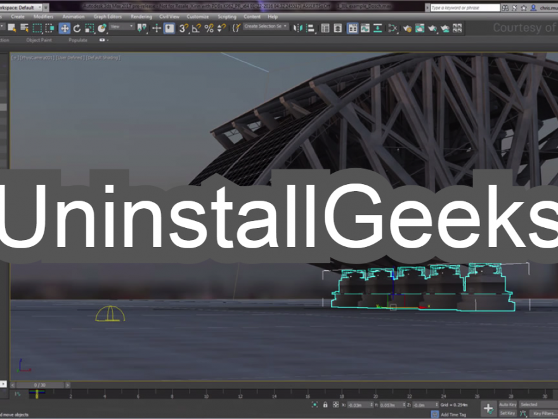Open Reference Coordinate System View dropdown
Viewport: 558px width, 419px height.
122,27
